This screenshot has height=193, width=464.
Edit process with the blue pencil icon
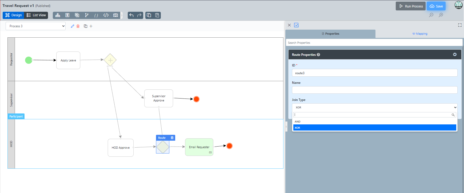click(72, 26)
